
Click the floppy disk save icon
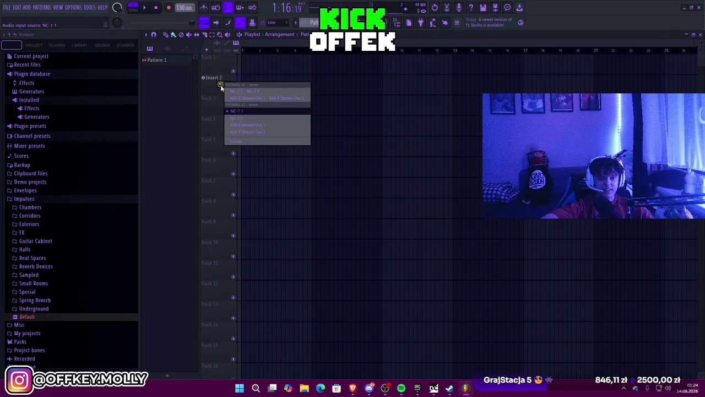click(483, 8)
